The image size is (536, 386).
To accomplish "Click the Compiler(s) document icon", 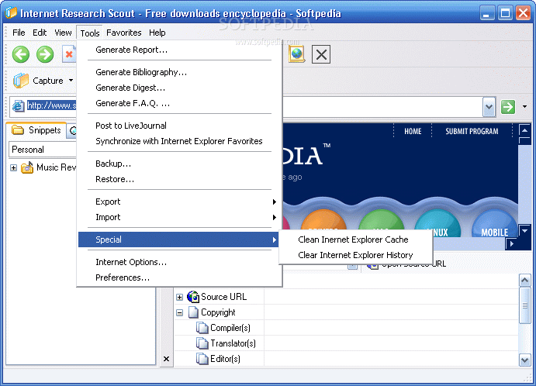I will pyautogui.click(x=202, y=328).
